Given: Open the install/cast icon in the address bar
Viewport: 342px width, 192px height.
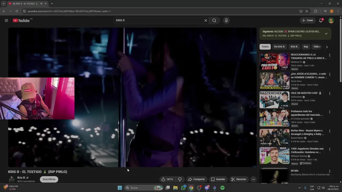Looking at the screenshot, I should pyautogui.click(x=301, y=11).
